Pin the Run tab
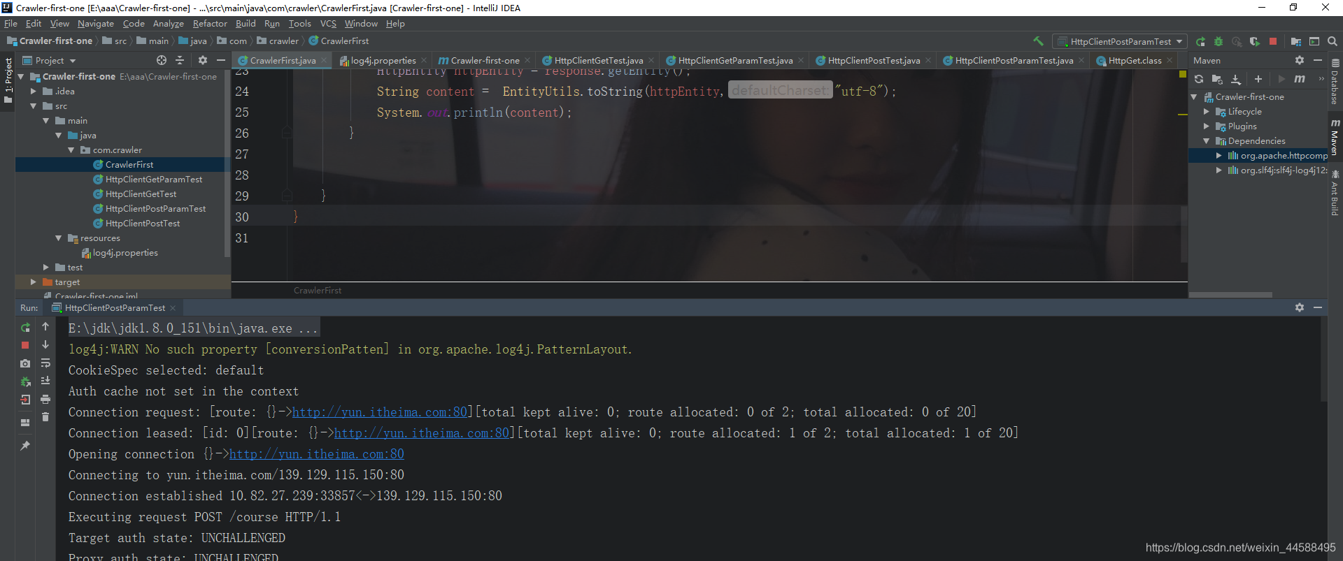Image resolution: width=1343 pixels, height=561 pixels. pyautogui.click(x=25, y=446)
